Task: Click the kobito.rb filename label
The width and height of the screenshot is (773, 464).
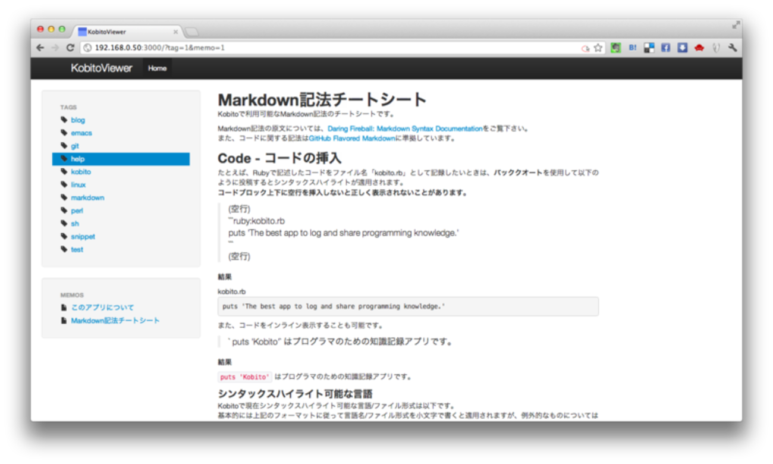Action: coord(232,291)
